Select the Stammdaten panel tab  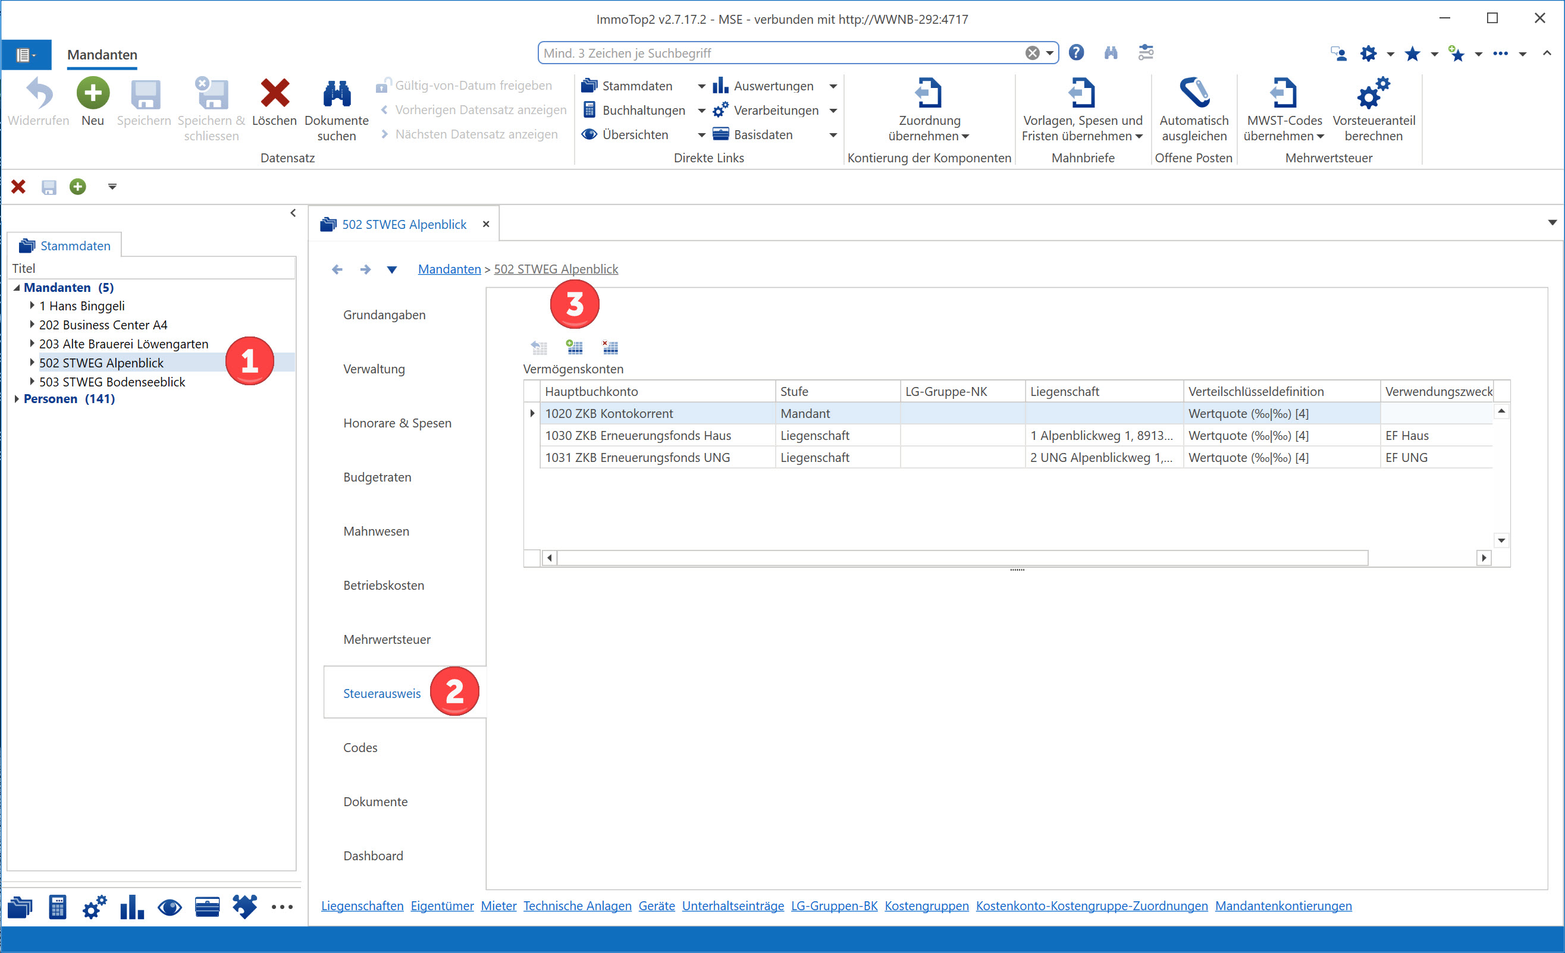[65, 246]
